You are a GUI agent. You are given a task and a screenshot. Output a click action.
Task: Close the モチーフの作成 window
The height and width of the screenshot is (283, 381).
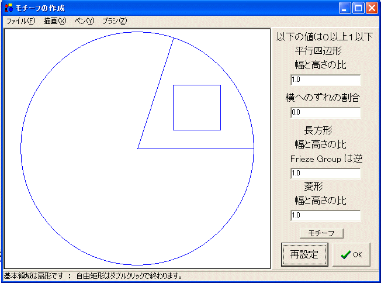(372, 8)
